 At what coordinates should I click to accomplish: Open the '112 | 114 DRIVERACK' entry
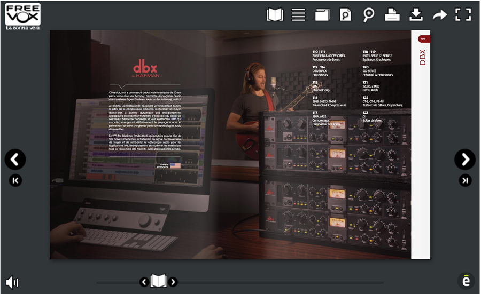tap(320, 71)
